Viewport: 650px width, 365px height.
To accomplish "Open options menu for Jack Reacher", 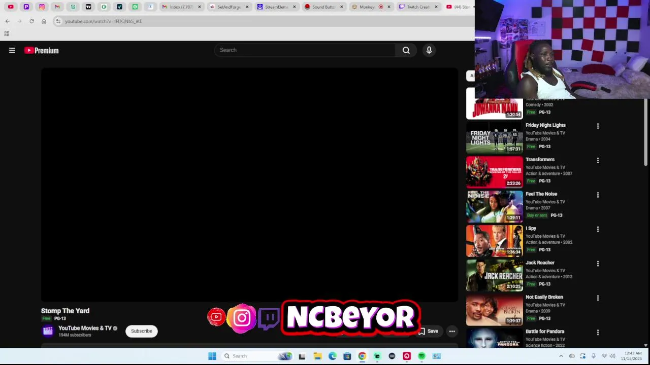I will 598,264.
